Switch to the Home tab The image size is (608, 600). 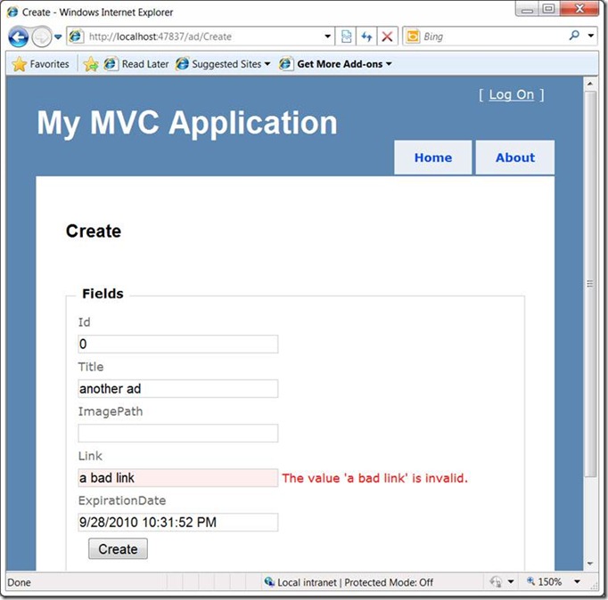433,158
